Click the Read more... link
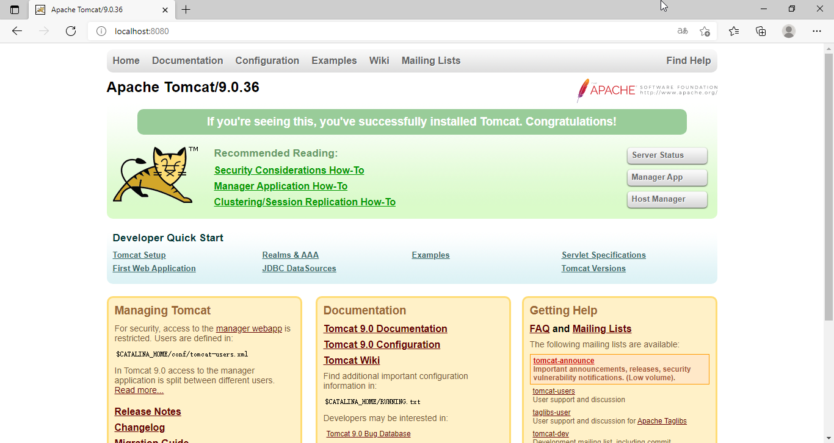This screenshot has height=443, width=834. [x=139, y=391]
